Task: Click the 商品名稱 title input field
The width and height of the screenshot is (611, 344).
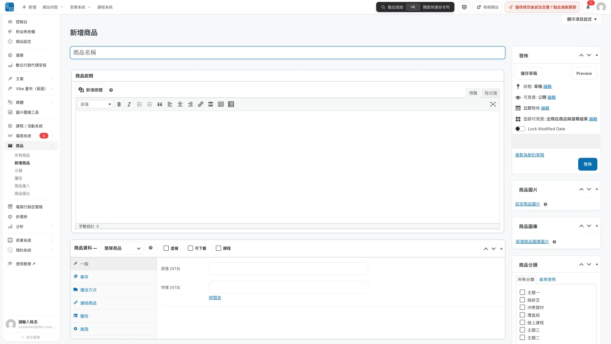Action: click(x=287, y=53)
